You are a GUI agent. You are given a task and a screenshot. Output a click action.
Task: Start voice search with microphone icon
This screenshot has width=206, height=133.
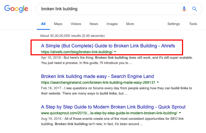click(x=184, y=9)
